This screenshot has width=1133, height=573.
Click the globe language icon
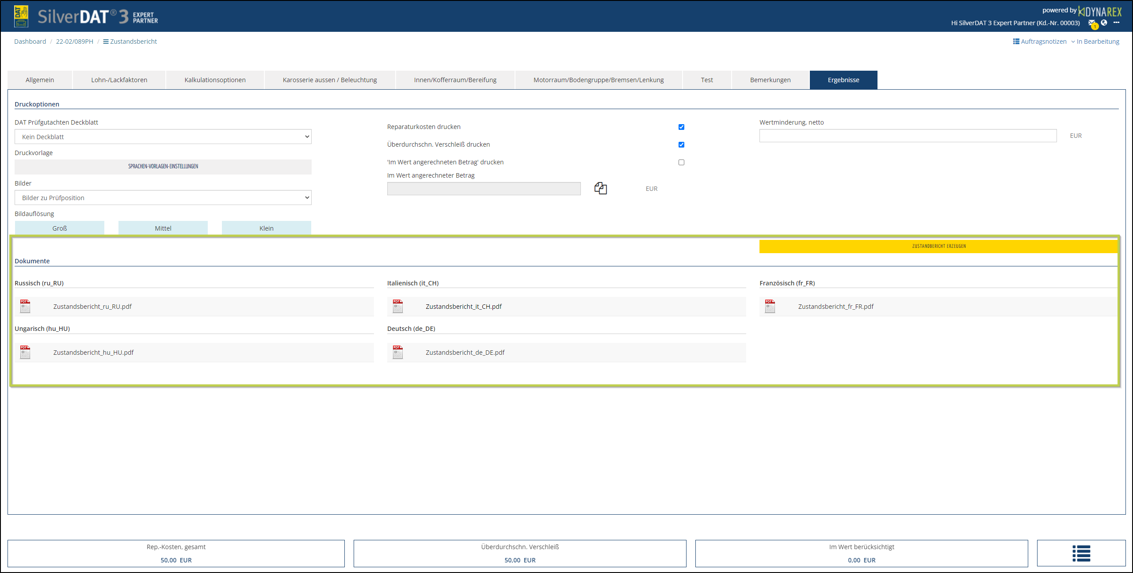pos(1104,23)
